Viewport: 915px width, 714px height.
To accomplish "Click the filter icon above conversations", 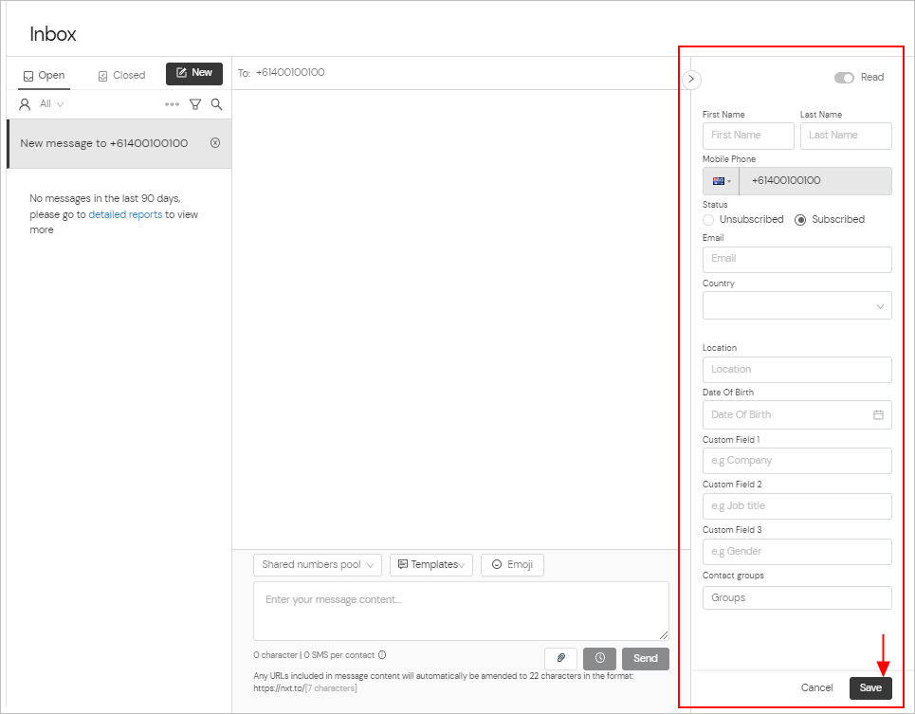I will coord(194,104).
